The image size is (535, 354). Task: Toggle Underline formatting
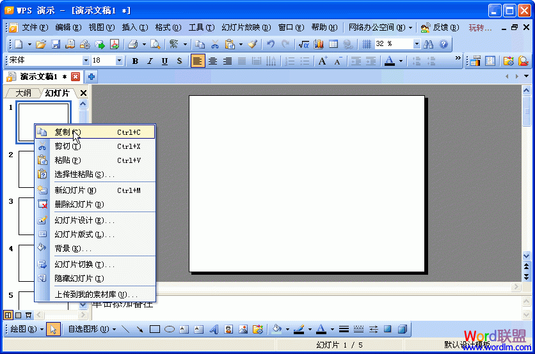pyautogui.click(x=164, y=61)
